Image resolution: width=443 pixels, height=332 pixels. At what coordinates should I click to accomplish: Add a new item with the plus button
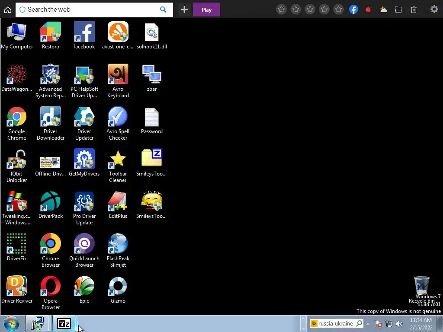tap(184, 10)
